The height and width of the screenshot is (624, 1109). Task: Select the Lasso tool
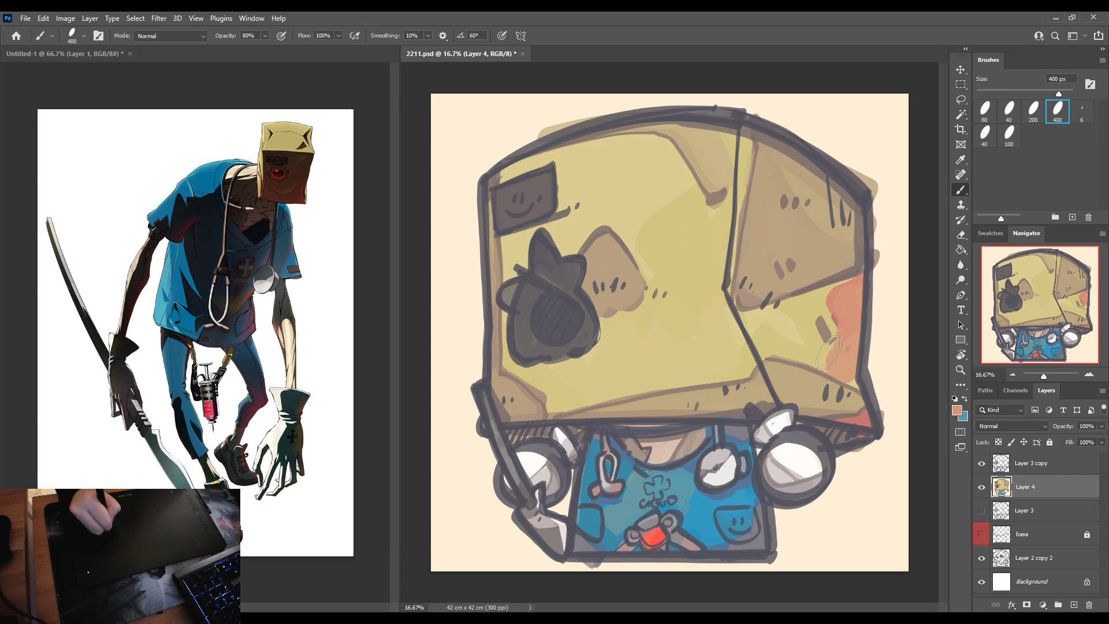961,99
